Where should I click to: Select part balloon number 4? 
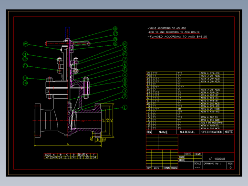pos(125,75)
